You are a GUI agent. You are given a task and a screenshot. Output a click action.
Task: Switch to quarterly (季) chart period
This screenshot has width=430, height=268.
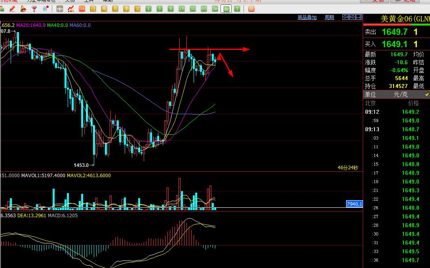pyautogui.click(x=126, y=9)
